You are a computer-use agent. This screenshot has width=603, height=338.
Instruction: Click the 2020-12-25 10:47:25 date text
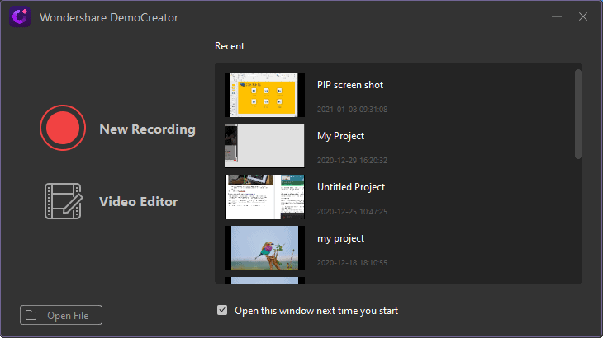pyautogui.click(x=352, y=211)
